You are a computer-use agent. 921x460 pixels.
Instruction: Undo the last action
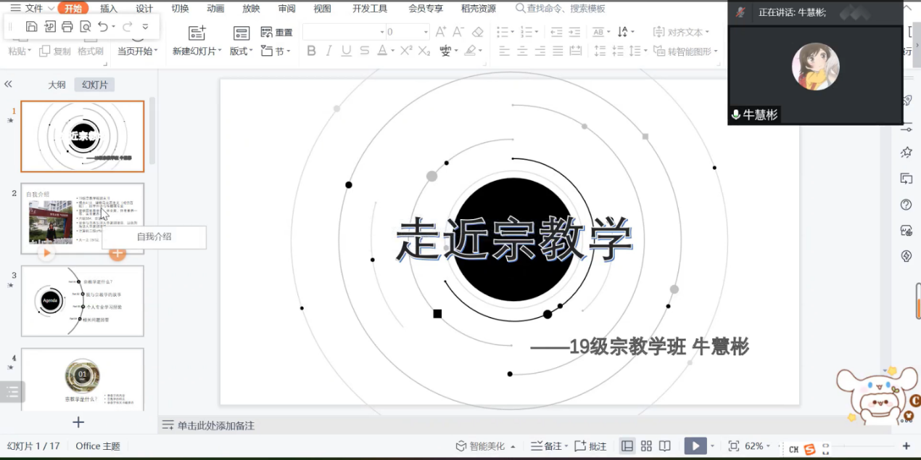(x=103, y=27)
